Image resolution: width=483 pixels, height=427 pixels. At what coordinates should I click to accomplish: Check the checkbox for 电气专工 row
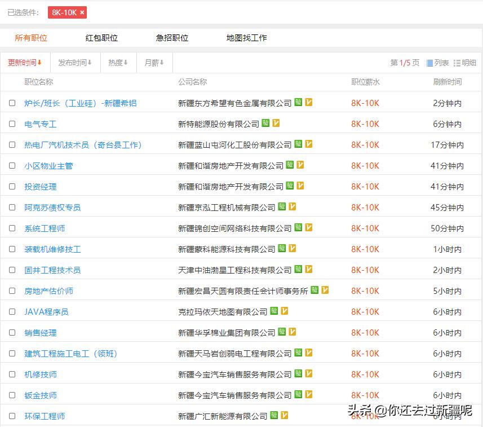pyautogui.click(x=12, y=123)
